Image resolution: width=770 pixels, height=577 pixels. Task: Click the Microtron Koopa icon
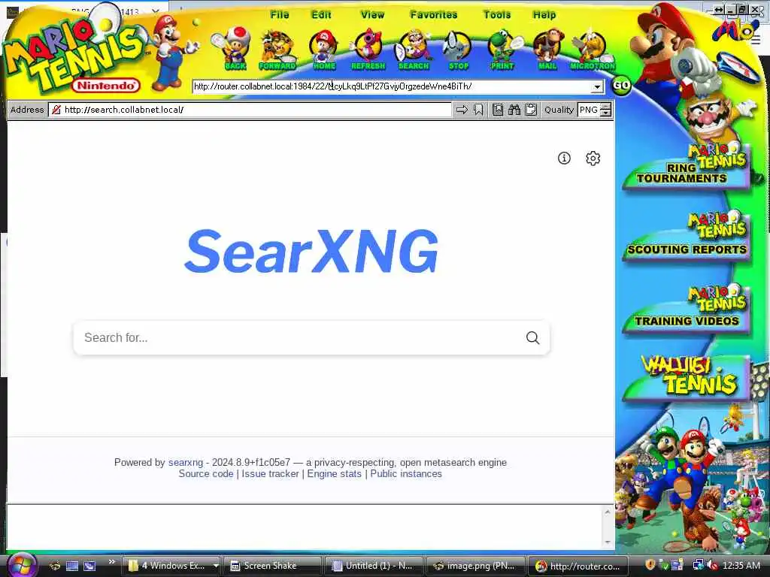[593, 49]
